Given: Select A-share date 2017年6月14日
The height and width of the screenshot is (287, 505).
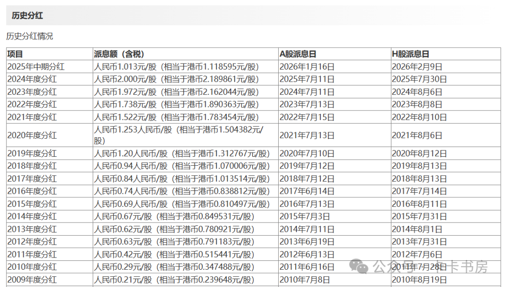Looking at the screenshot, I should pos(307,191).
